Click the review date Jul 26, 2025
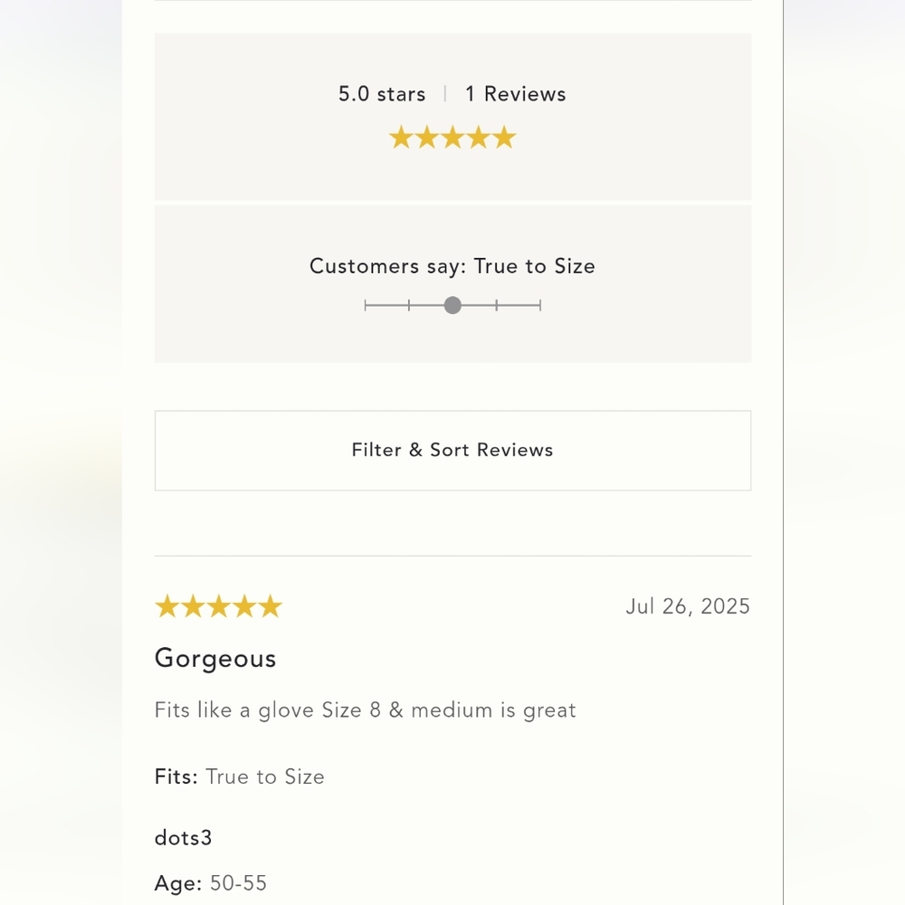Image resolution: width=905 pixels, height=905 pixels. [x=688, y=606]
